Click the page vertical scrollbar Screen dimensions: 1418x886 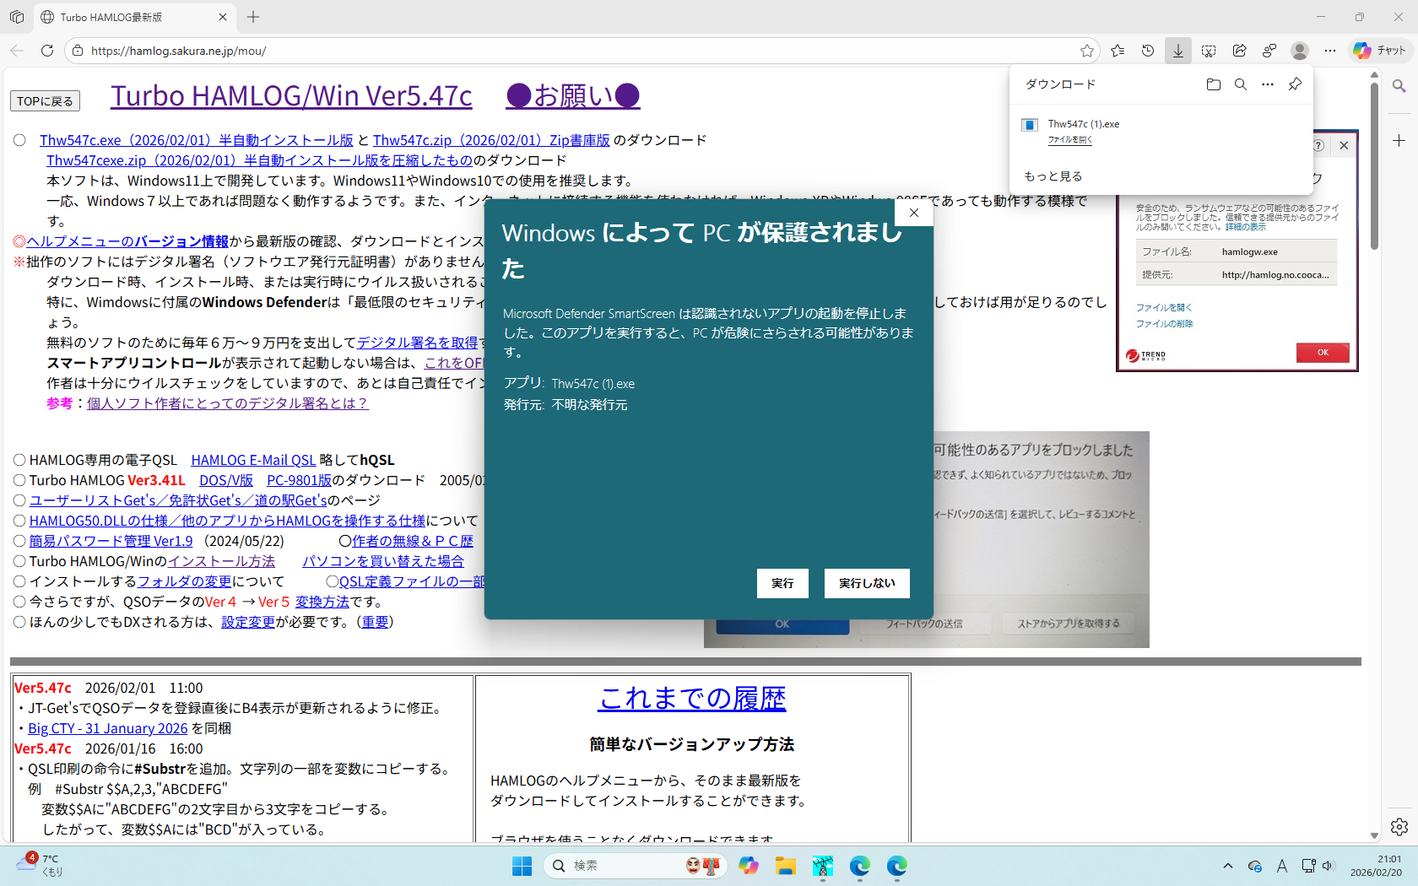pyautogui.click(x=1374, y=169)
